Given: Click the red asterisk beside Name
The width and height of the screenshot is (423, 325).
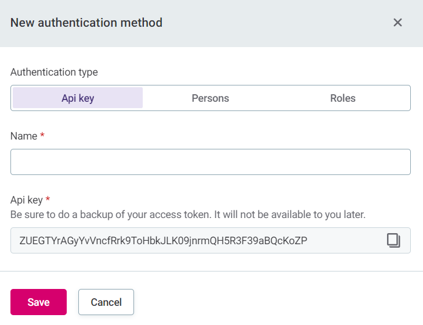Looking at the screenshot, I should pyautogui.click(x=42, y=136).
